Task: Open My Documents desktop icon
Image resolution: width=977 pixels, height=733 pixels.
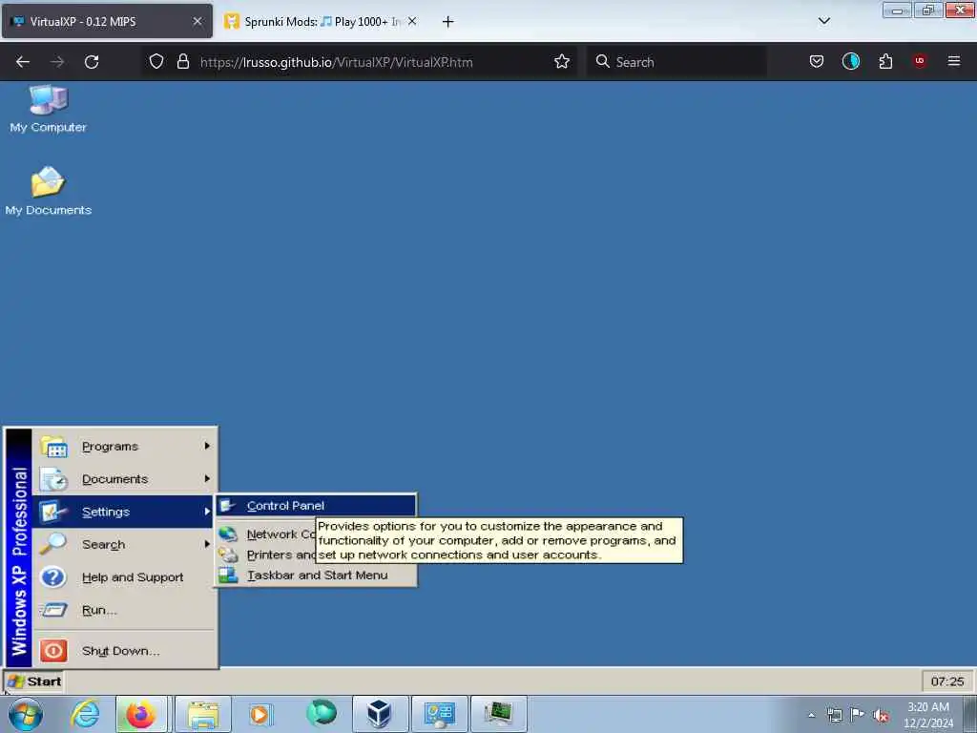Action: pyautogui.click(x=48, y=191)
